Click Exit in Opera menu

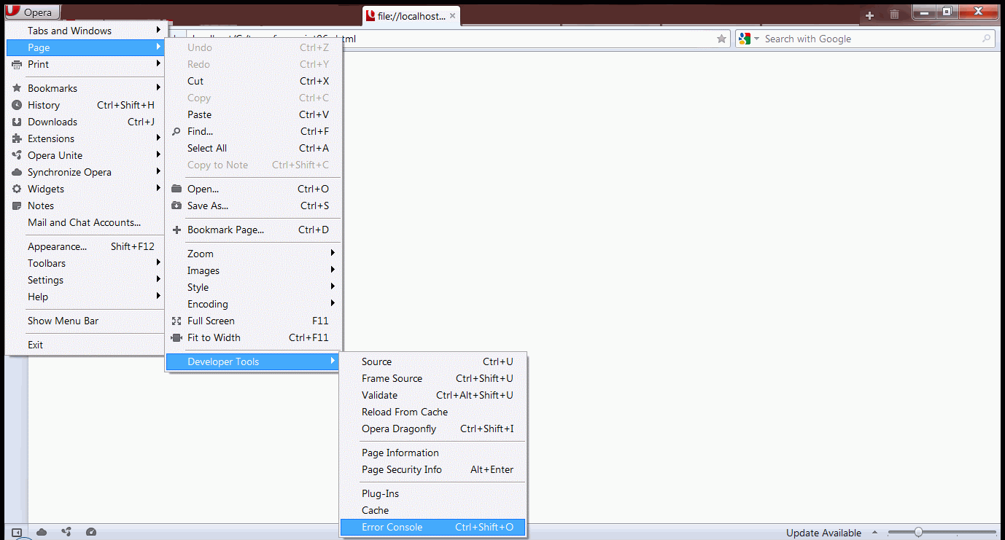coord(85,345)
